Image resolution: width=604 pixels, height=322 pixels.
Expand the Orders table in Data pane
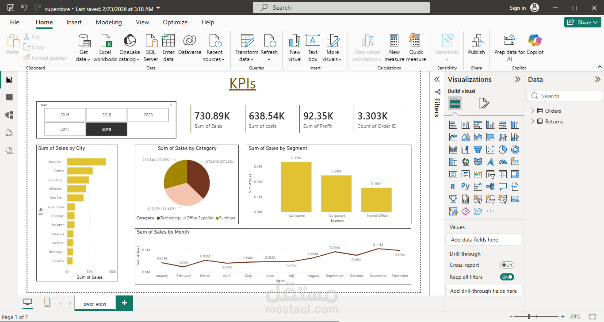(534, 111)
